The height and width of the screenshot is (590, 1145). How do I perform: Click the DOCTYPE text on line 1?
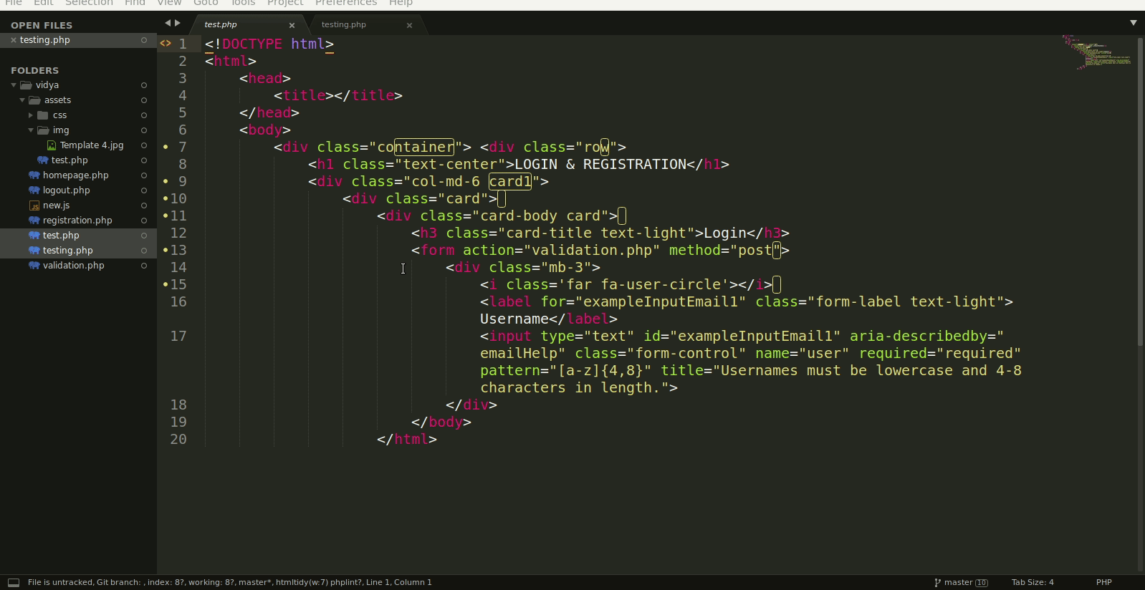click(x=252, y=44)
